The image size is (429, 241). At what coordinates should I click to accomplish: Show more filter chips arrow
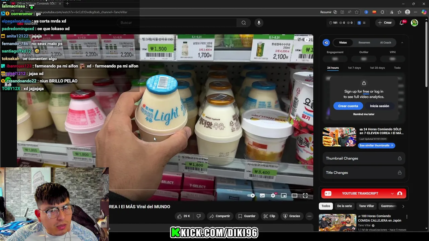tap(403, 206)
